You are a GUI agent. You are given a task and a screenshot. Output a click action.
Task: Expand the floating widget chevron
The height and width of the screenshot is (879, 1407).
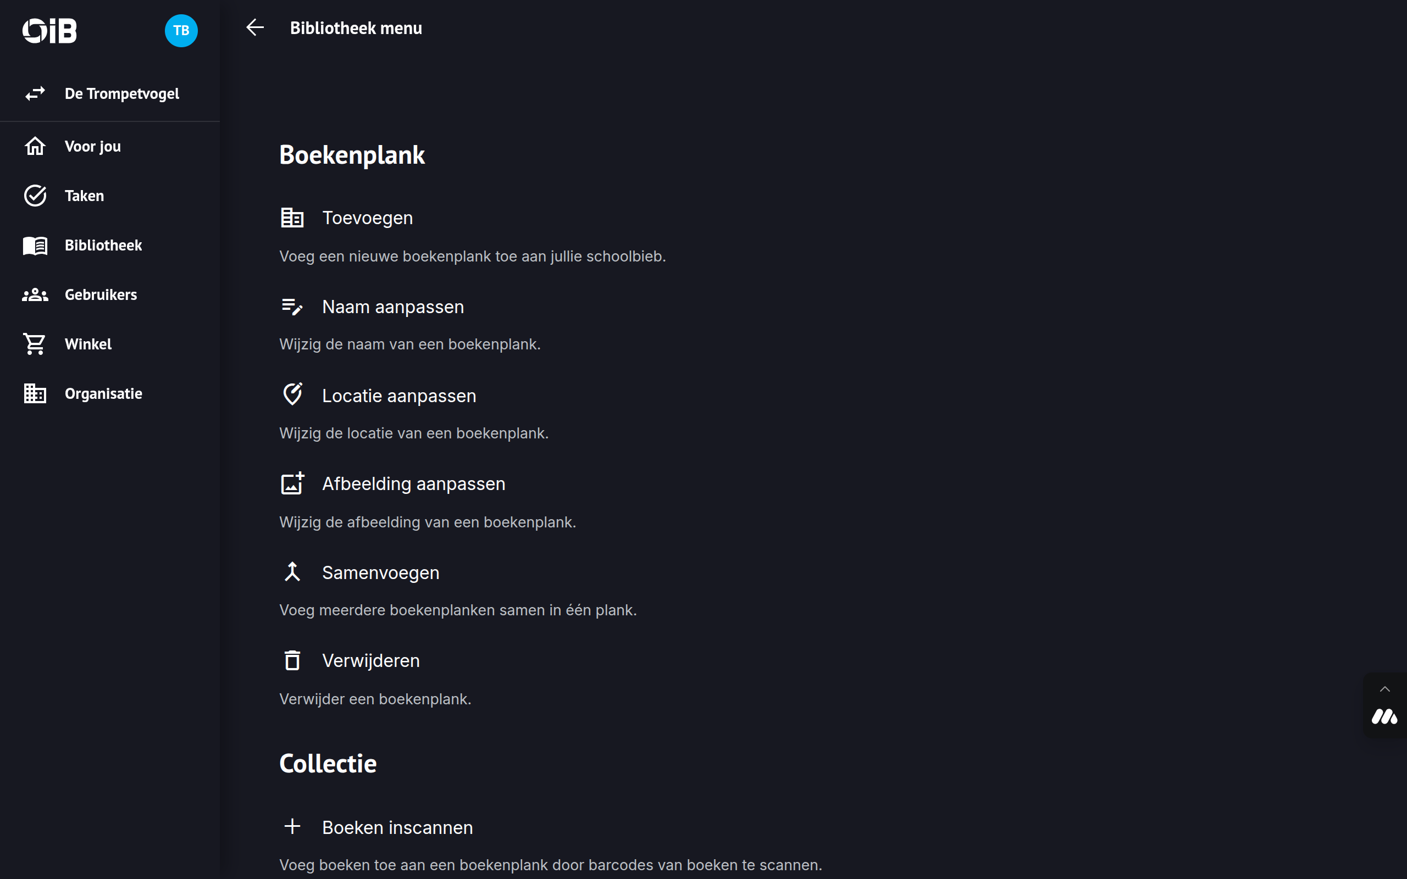coord(1384,689)
